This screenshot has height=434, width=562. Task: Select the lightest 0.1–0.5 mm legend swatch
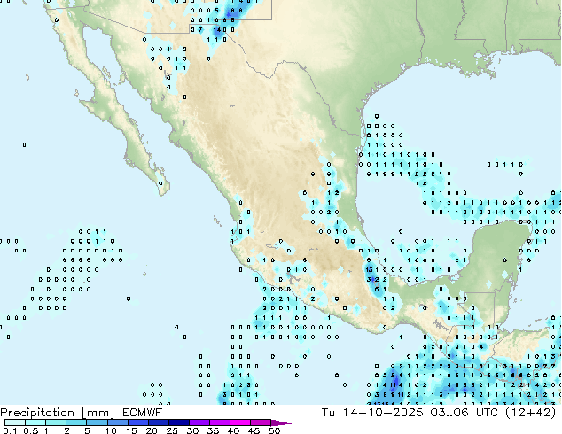[x=15, y=422]
